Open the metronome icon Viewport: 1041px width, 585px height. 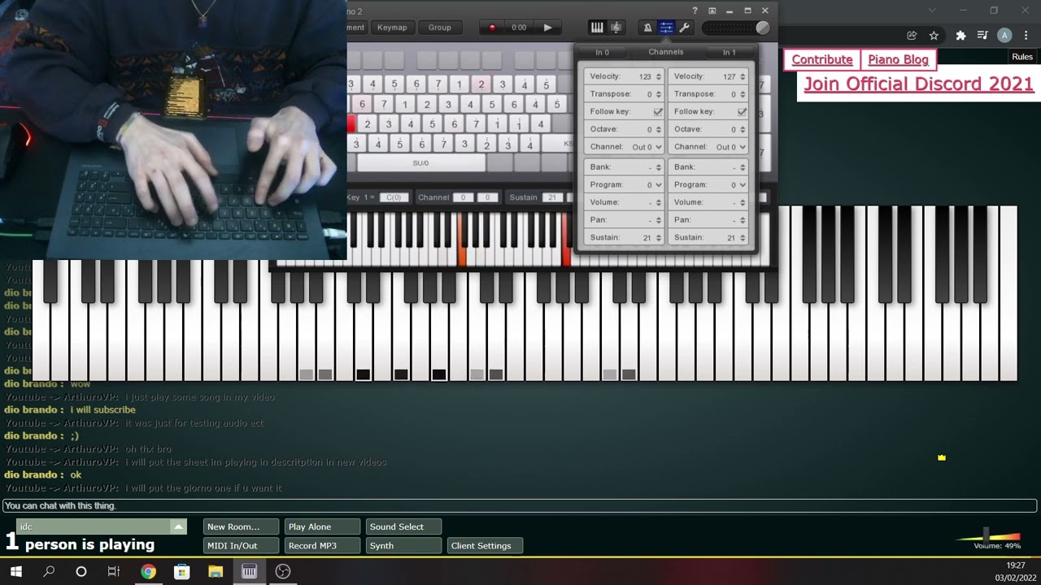(x=647, y=28)
